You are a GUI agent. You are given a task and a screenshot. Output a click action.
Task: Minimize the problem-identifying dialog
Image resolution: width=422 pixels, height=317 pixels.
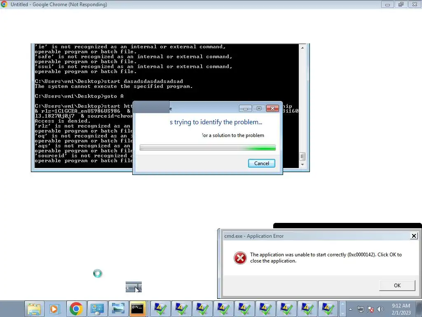tap(245, 109)
